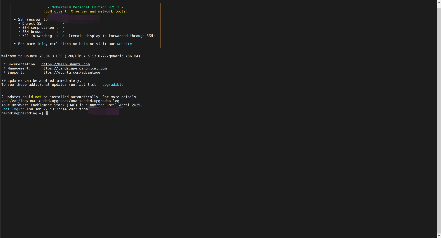Screen dimensions: 441x238
Task: Click '(SSH client, X server and network tools)' text
Action: [x=86, y=11]
